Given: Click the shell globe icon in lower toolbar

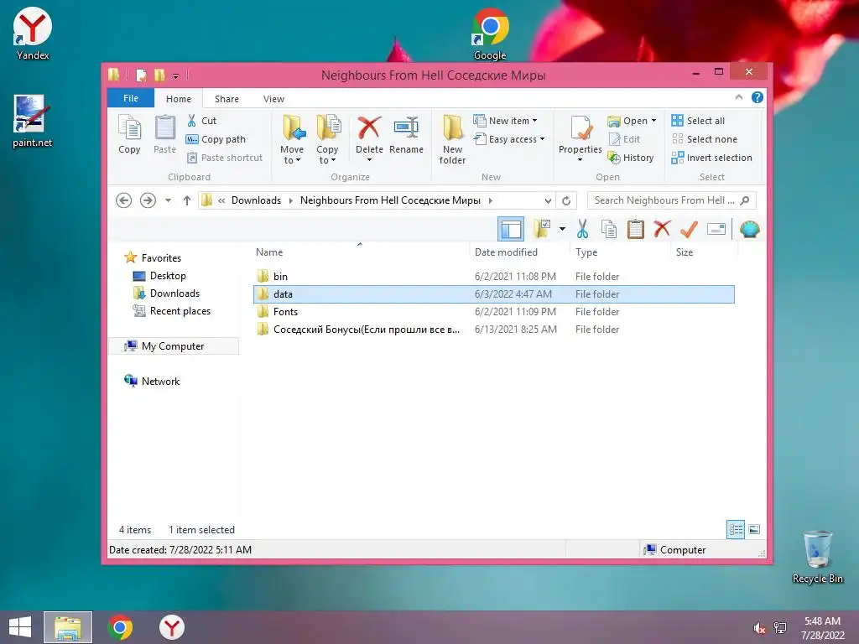Looking at the screenshot, I should [x=749, y=229].
